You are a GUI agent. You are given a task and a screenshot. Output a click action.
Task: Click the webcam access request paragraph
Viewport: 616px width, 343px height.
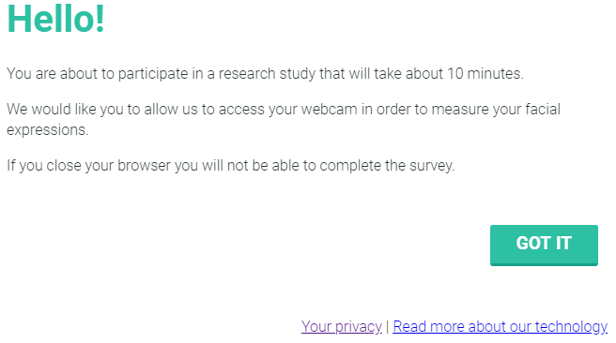(x=284, y=119)
